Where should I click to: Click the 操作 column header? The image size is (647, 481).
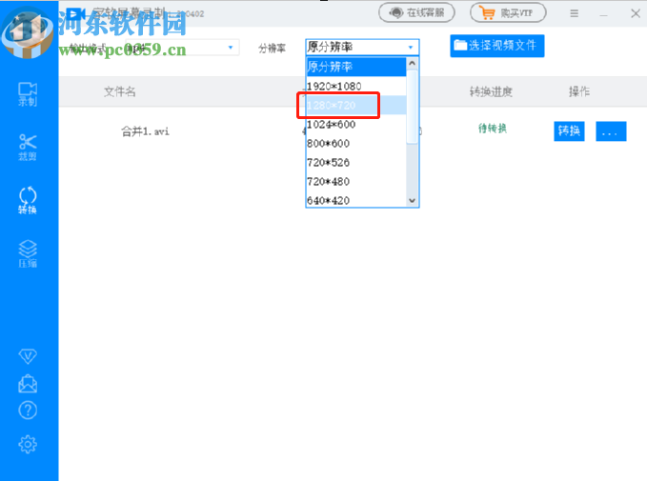coord(579,91)
